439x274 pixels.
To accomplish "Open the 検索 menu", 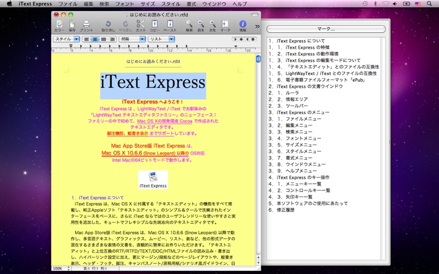I will [104, 4].
